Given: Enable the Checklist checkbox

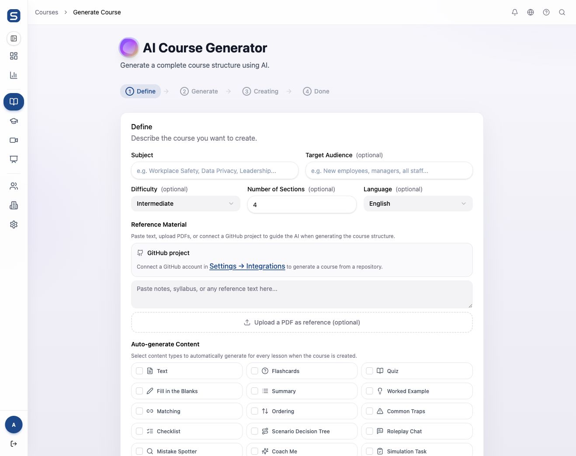Looking at the screenshot, I should (x=139, y=431).
